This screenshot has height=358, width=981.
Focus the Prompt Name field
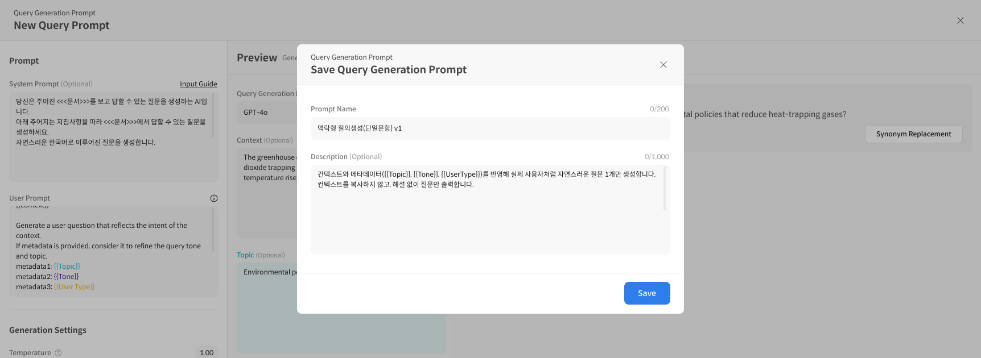tap(490, 128)
